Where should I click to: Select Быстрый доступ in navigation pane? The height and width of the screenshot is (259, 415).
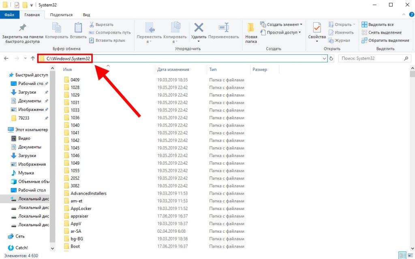pos(28,75)
